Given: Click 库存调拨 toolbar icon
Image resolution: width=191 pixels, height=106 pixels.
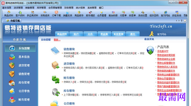Looking at the screenshot, I should 90,14.
